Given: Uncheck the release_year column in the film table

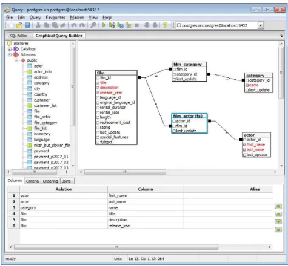Looking at the screenshot, I should click(x=98, y=92).
